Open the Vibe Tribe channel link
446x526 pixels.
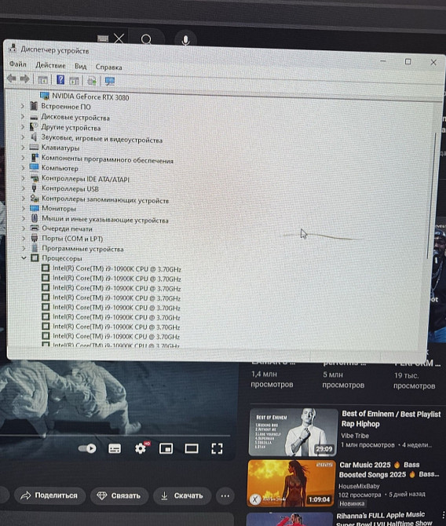click(355, 436)
